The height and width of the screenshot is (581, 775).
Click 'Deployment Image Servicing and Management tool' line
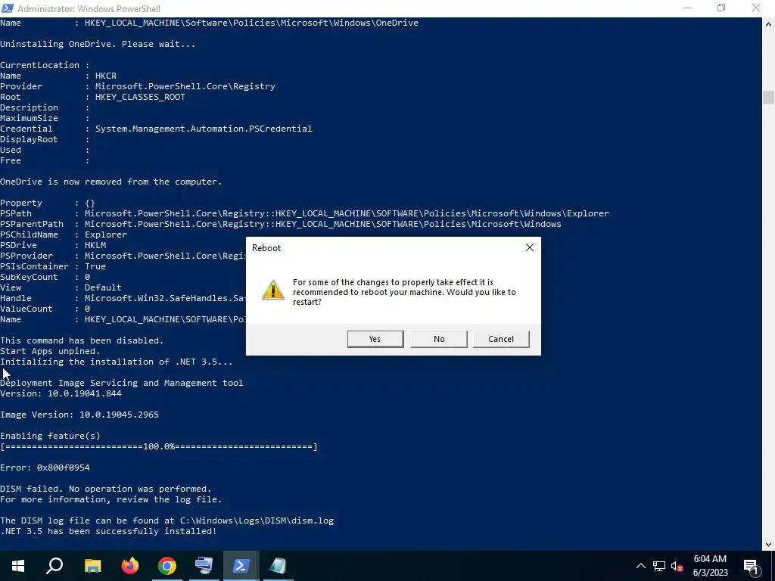(x=122, y=383)
